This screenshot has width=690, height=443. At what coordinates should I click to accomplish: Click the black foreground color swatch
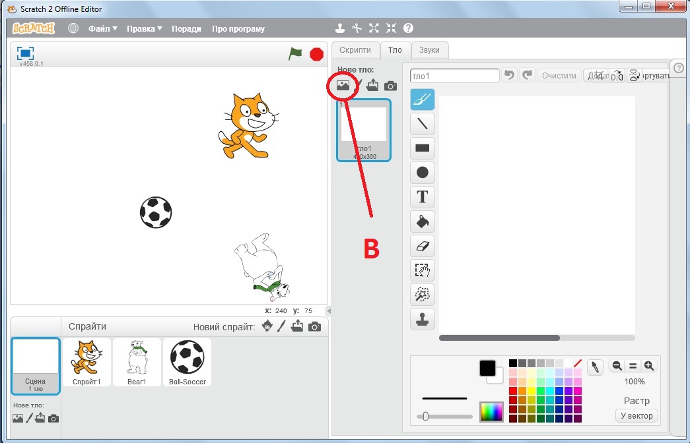[487, 369]
